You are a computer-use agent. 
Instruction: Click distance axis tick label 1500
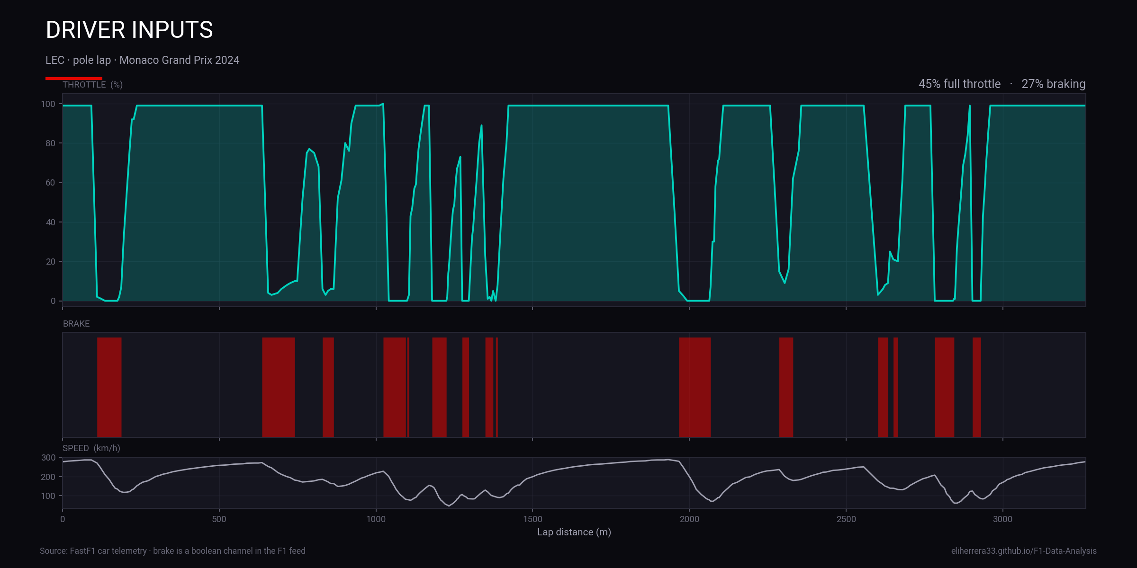pos(532,519)
